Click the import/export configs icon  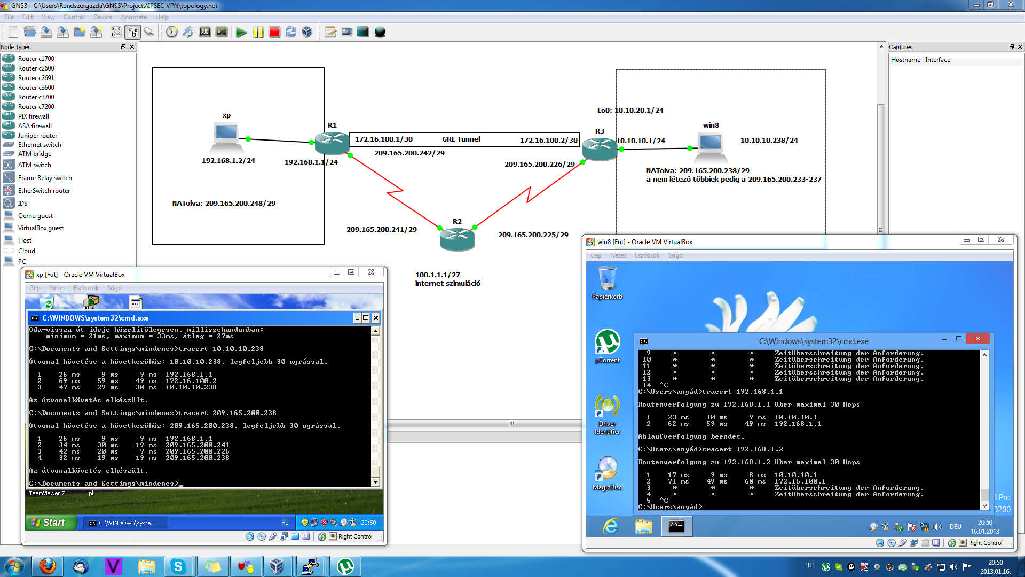point(188,32)
